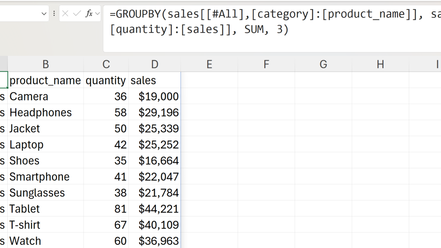Select column D header
The height and width of the screenshot is (248, 441).
point(155,64)
